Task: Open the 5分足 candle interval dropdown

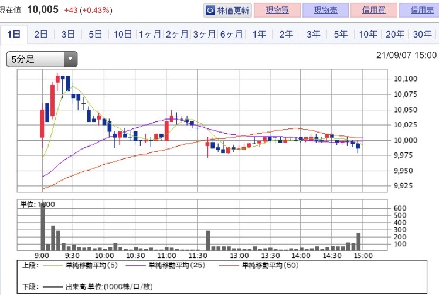Action: click(x=42, y=59)
